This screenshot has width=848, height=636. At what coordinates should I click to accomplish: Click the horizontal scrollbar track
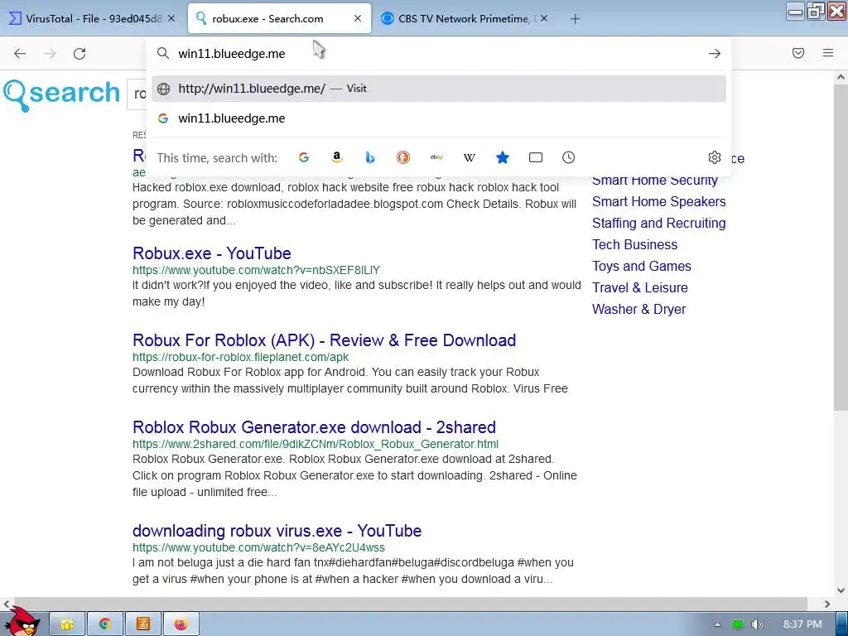(x=410, y=604)
